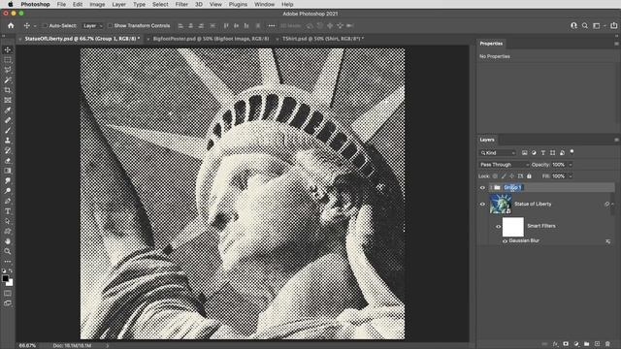Click the Statue of Liberty layer thumbnail
Viewport: 621px width, 349px height.
(501, 205)
